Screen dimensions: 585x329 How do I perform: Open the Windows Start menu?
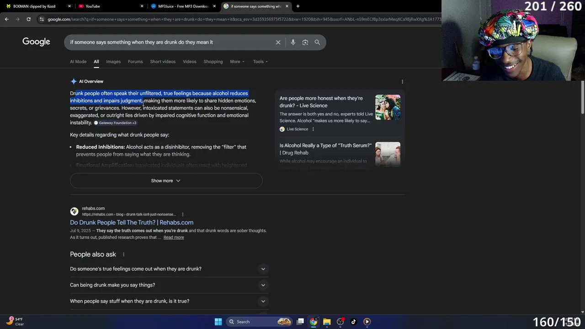pyautogui.click(x=218, y=322)
